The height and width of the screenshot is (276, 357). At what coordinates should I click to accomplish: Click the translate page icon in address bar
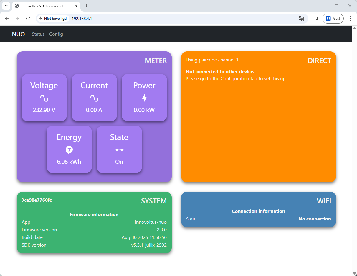click(301, 19)
